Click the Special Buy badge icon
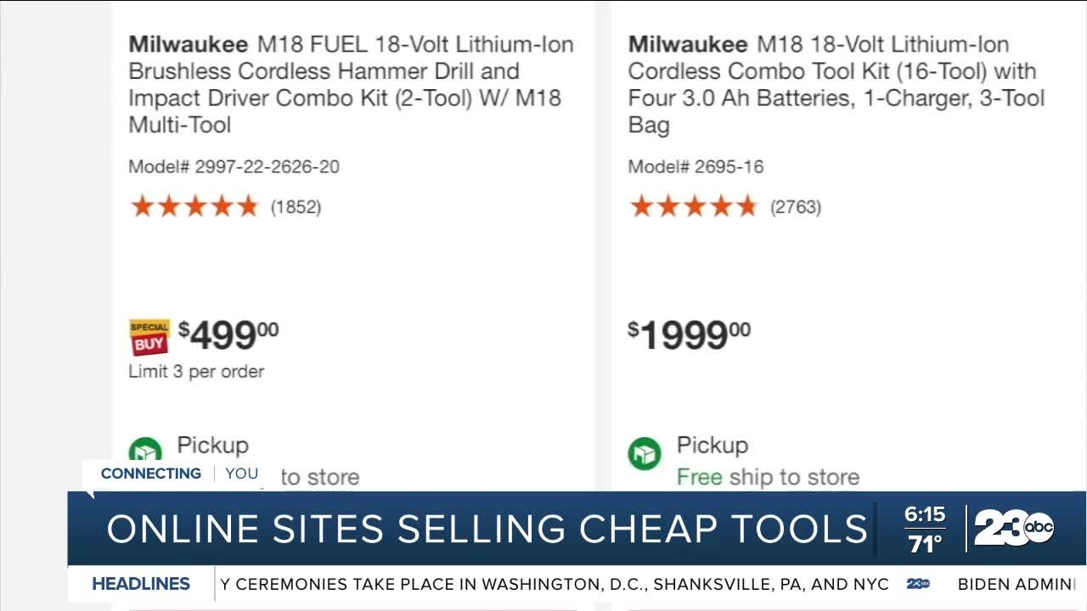The height and width of the screenshot is (611, 1087). (148, 337)
